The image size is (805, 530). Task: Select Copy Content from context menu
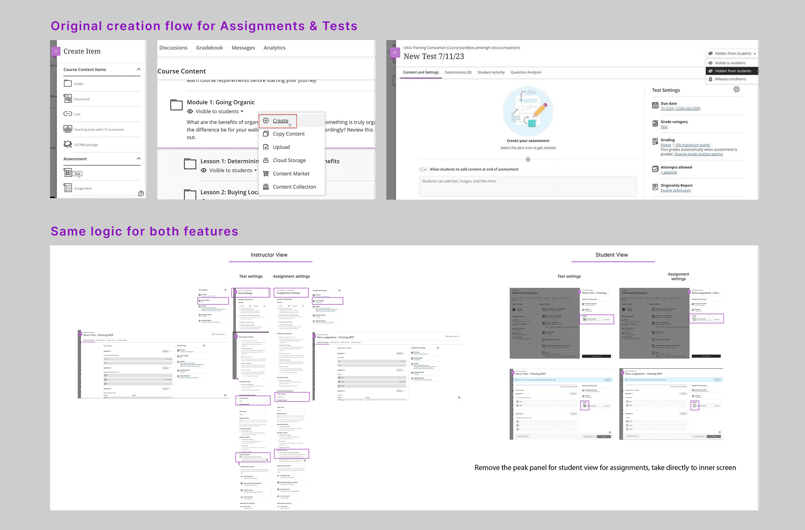click(288, 134)
